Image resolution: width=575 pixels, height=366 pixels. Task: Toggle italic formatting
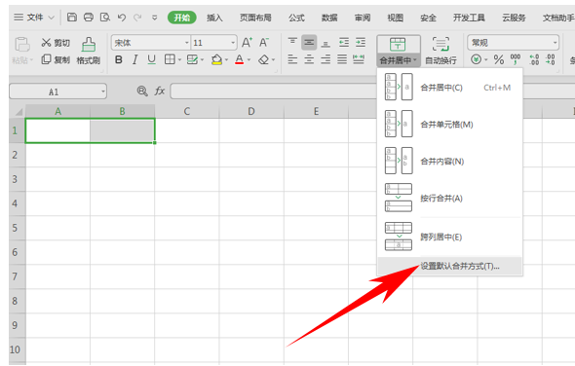coord(134,59)
